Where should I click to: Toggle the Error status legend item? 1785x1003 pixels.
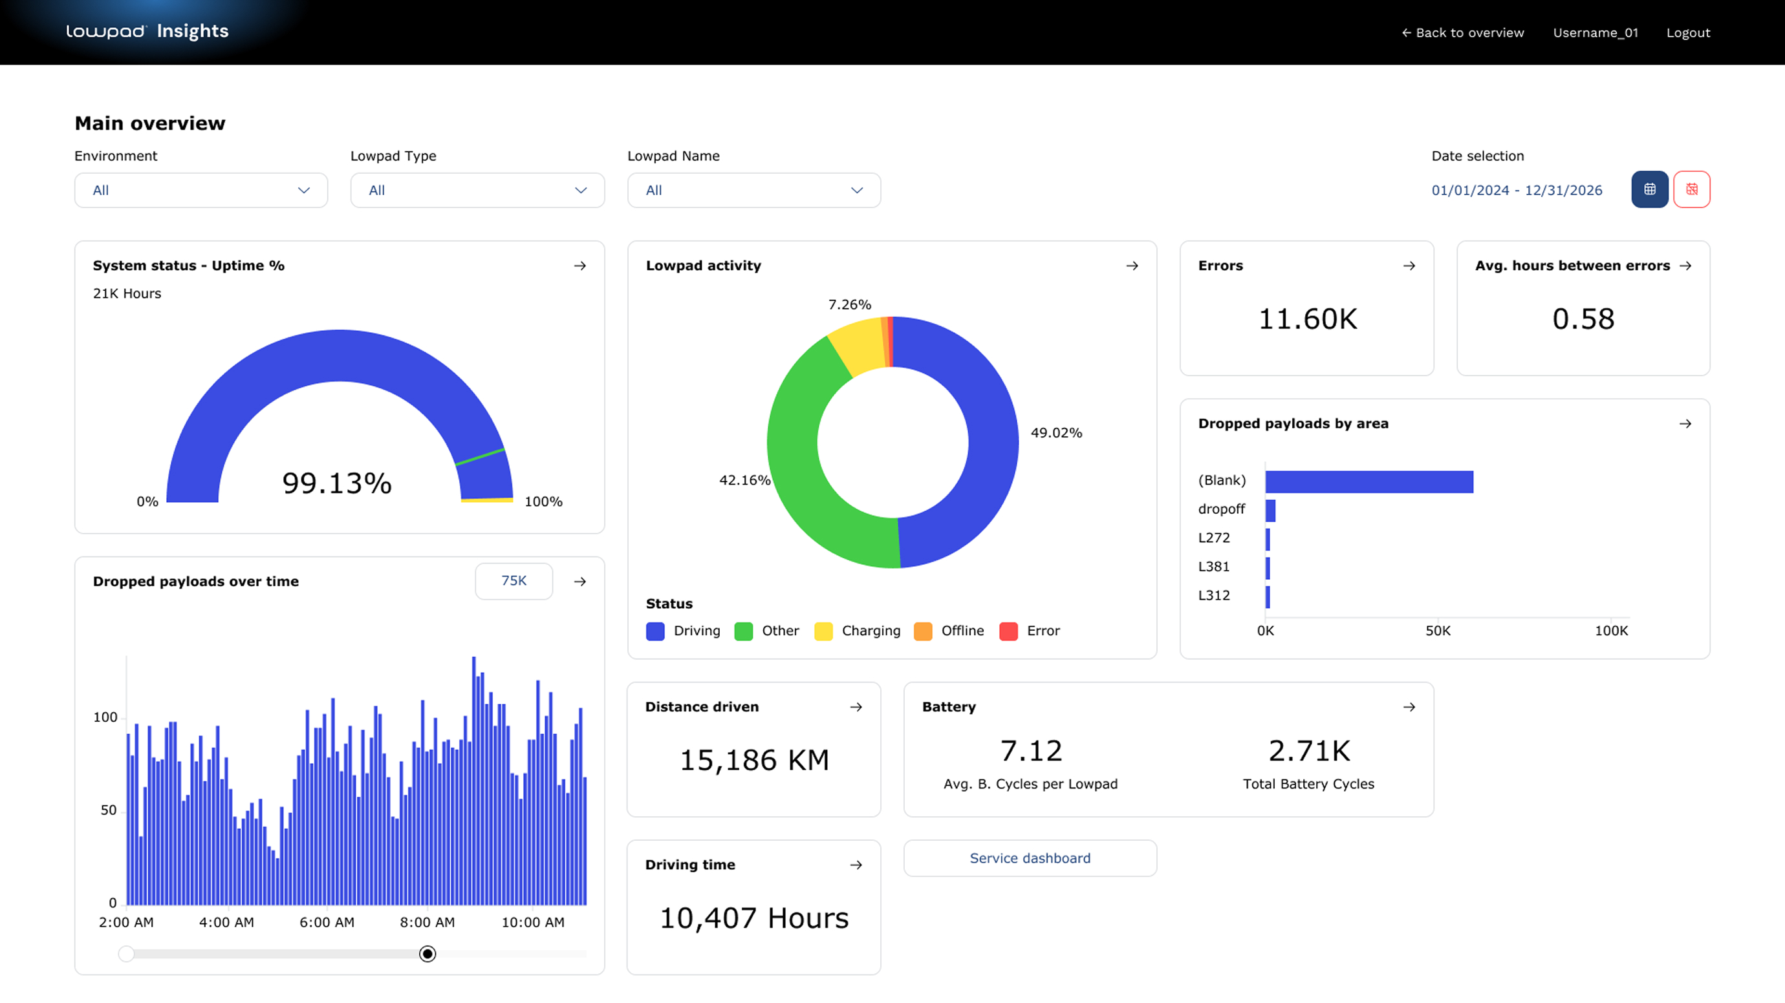(x=1030, y=631)
